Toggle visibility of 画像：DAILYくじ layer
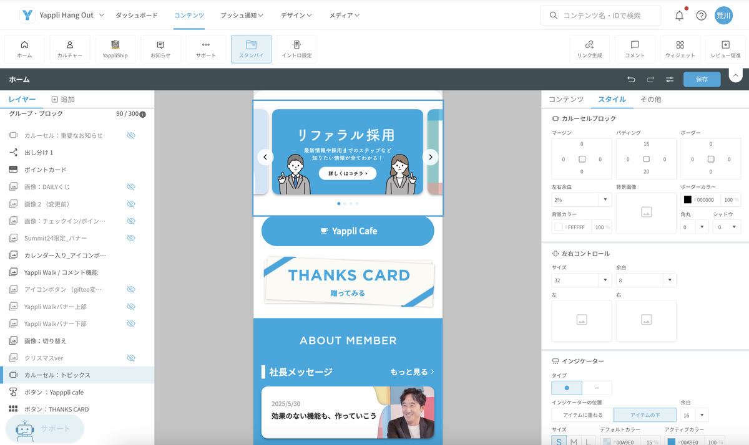Screen dimensions: 749x445 [x=131, y=186]
